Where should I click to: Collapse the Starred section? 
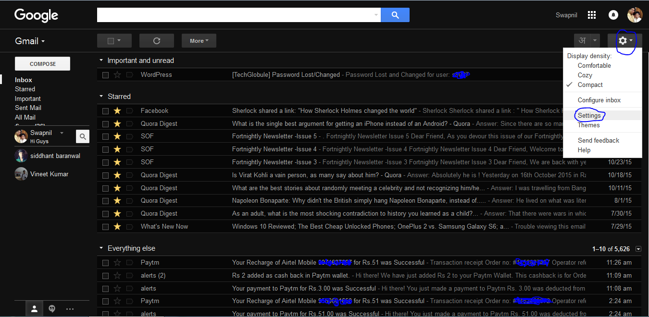click(101, 97)
